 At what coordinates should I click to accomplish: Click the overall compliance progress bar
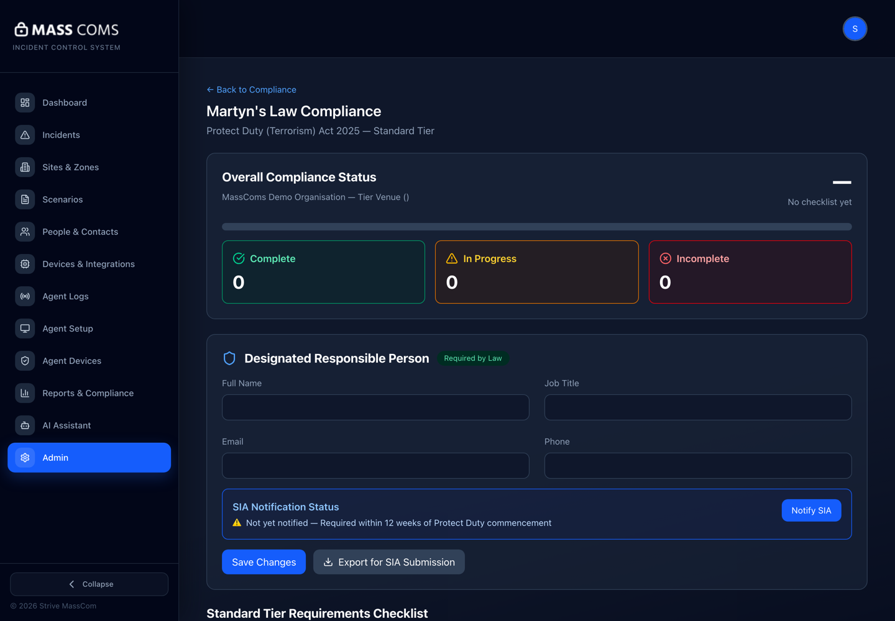[537, 227]
